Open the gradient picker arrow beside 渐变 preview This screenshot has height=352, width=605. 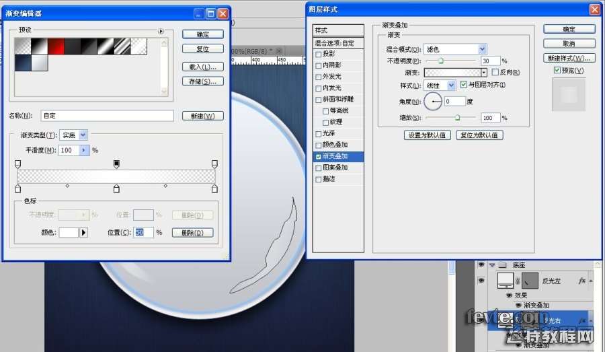(x=484, y=72)
